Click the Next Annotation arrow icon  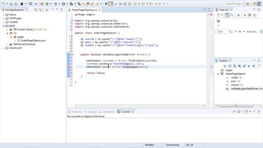tap(135, 4)
